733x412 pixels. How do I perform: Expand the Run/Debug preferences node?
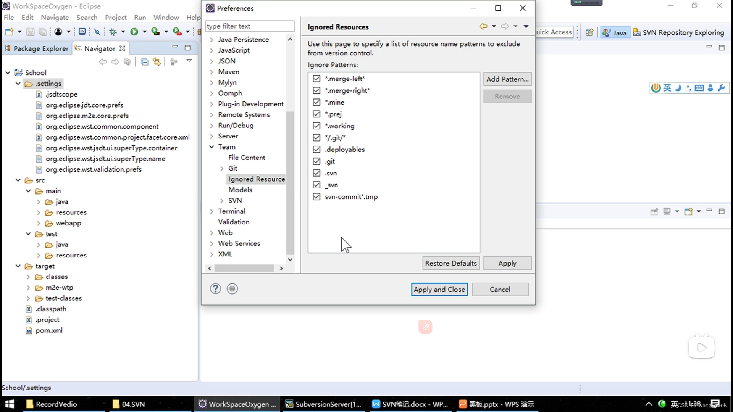click(x=212, y=126)
